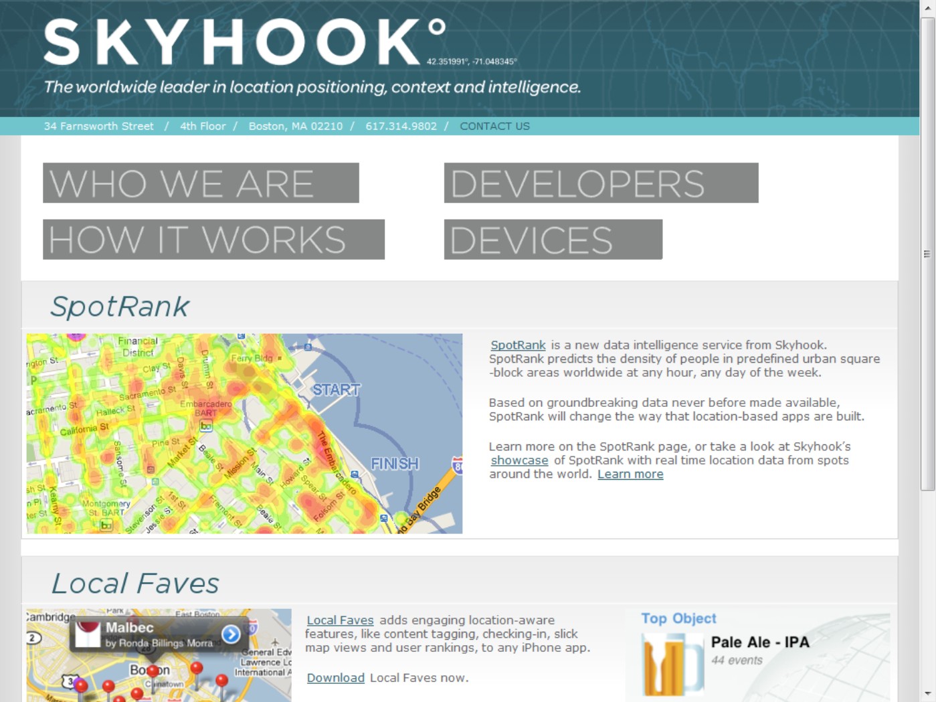The image size is (936, 702).
Task: Click the phone number 617.314.9802
Action: 401,126
